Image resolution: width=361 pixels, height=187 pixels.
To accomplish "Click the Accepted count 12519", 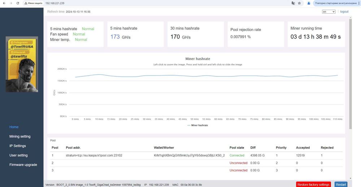I will tap(300, 155).
